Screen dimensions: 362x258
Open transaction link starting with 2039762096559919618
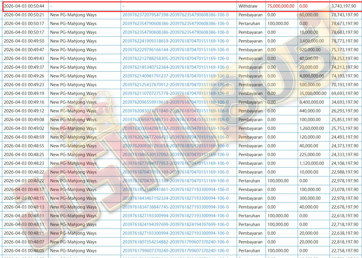(x=176, y=102)
